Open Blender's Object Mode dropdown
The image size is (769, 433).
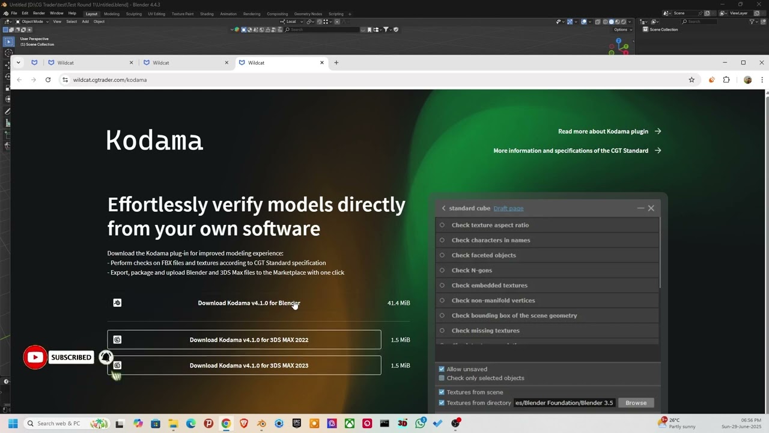point(32,22)
